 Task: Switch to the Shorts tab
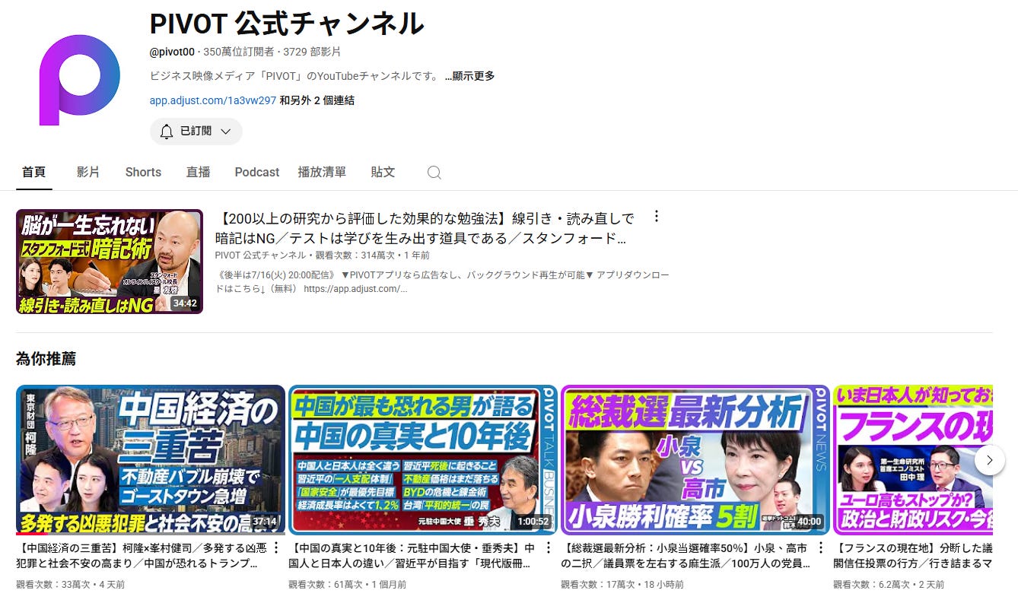[143, 172]
